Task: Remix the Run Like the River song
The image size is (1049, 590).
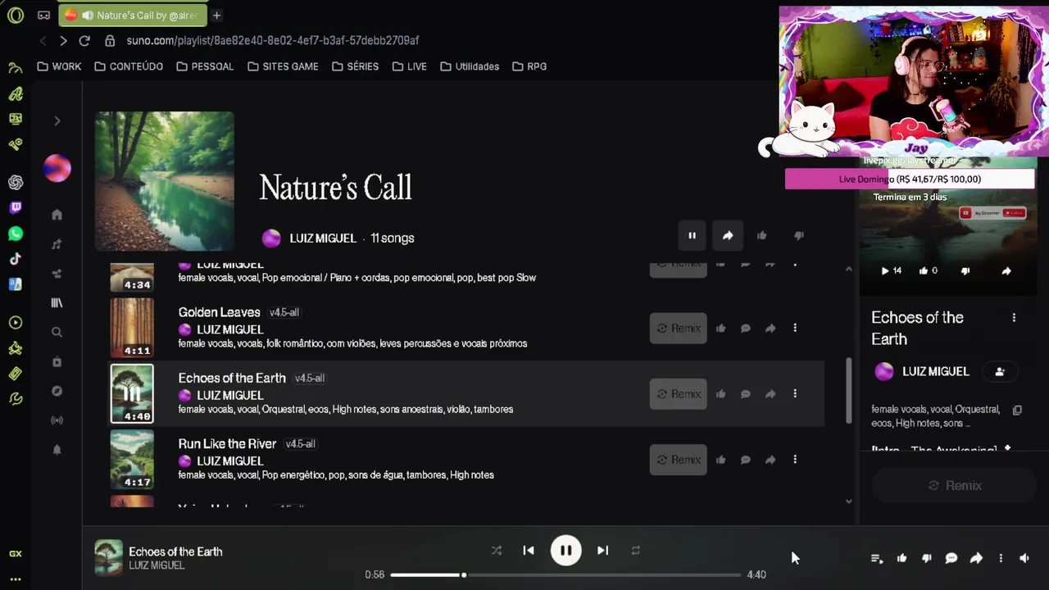Action: pos(679,460)
